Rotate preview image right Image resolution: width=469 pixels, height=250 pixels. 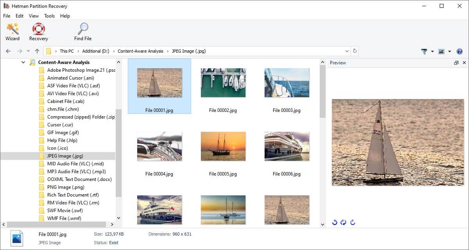[353, 222]
